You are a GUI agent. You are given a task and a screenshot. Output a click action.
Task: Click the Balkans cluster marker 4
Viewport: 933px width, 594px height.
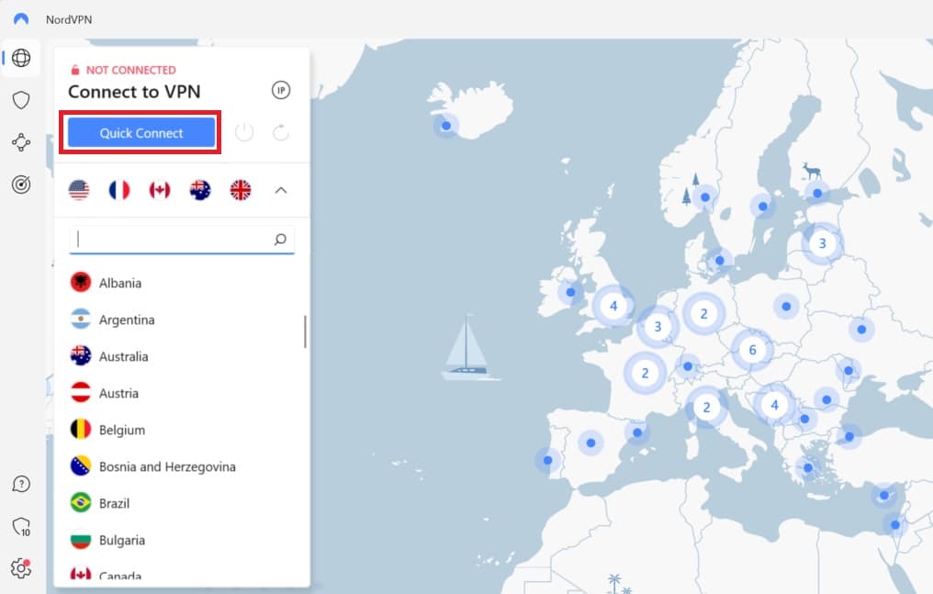774,405
